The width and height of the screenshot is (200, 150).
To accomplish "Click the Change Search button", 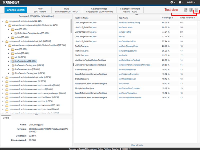I will [x=16, y=10].
